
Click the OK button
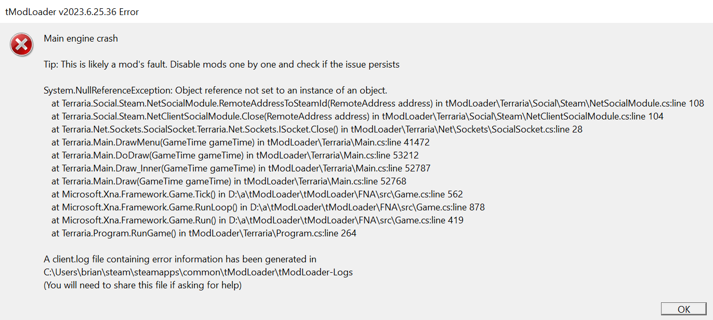pyautogui.click(x=683, y=309)
